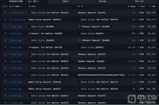Open the TIME column filter funnel

coord(13,7)
